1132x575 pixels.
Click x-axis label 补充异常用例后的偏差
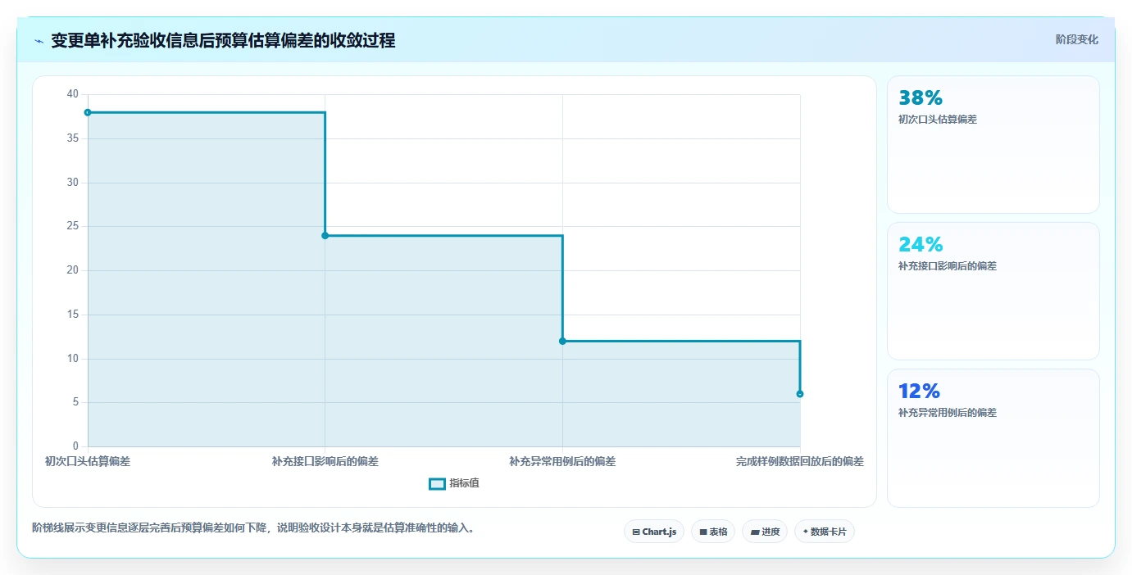point(562,461)
